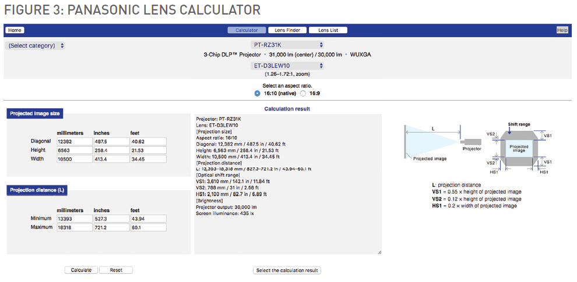Open the ET-D3LEW10 lens dropdown
This screenshot has height=282, width=577.
point(287,66)
